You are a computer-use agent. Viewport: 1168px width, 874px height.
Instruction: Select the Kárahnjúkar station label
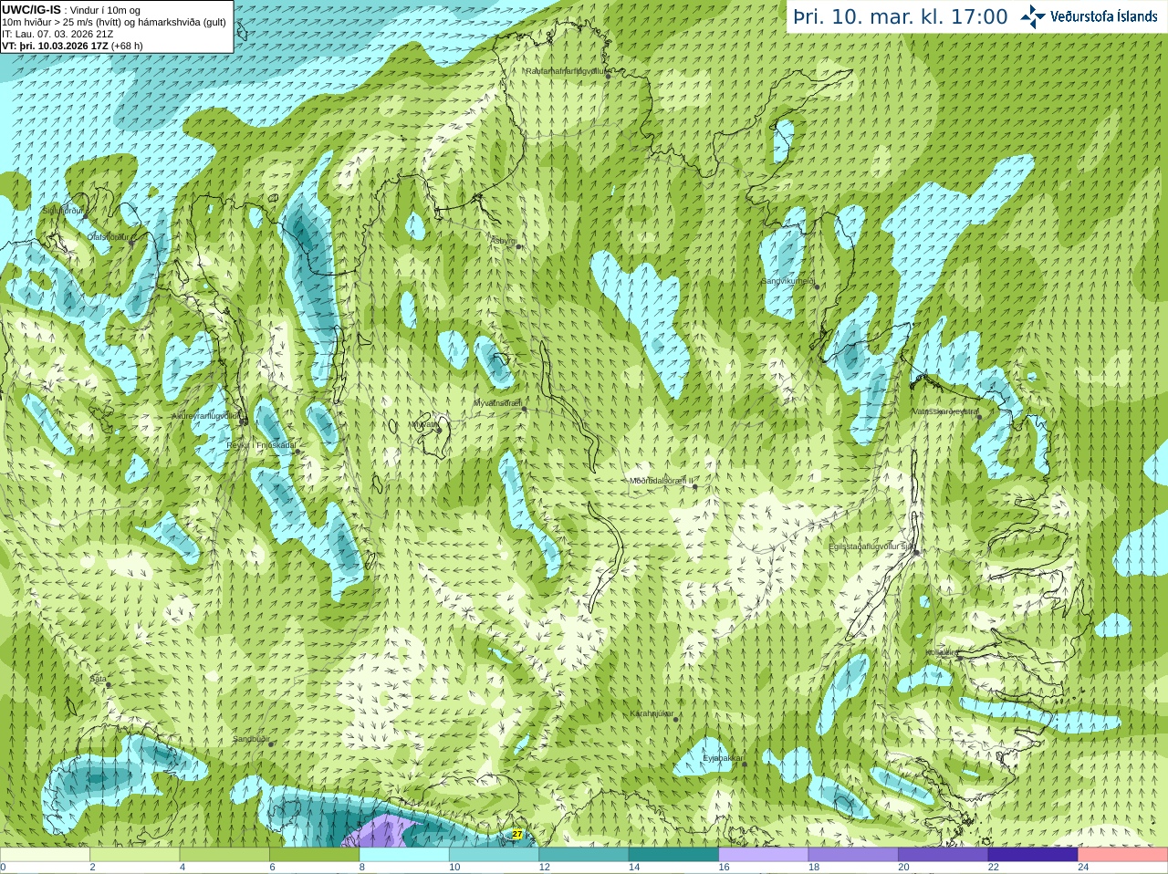point(652,713)
